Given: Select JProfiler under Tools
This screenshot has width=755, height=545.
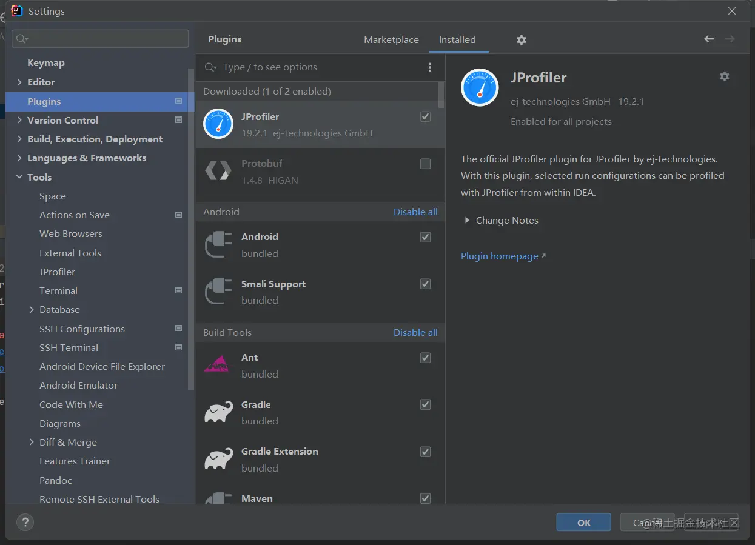Looking at the screenshot, I should pyautogui.click(x=58, y=272).
